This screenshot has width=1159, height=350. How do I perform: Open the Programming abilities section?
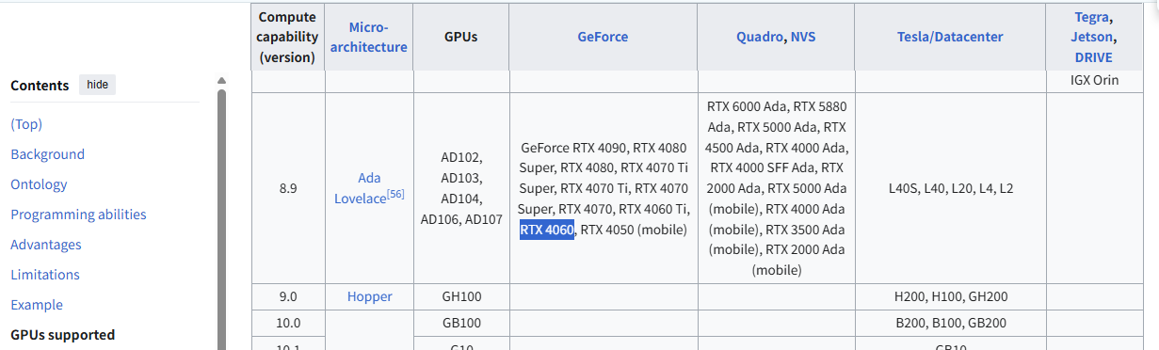click(78, 215)
